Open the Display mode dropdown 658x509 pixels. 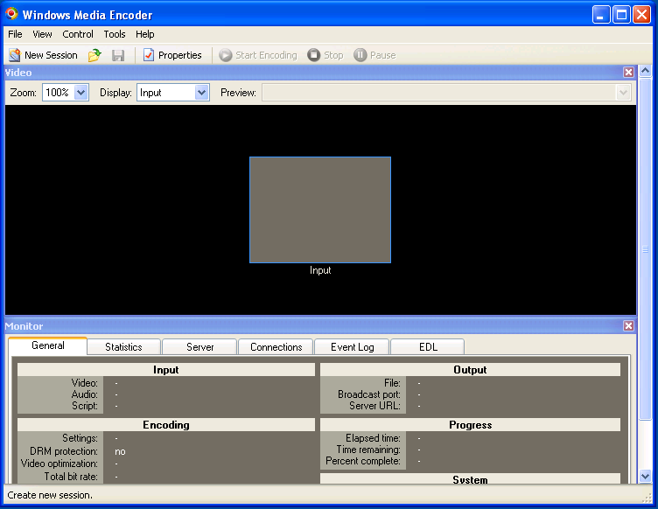201,93
